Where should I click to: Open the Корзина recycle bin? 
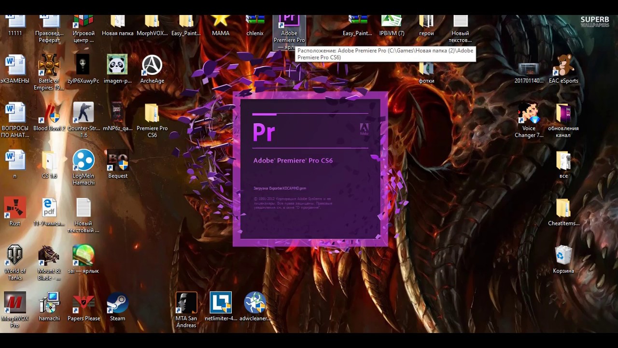tap(563, 259)
